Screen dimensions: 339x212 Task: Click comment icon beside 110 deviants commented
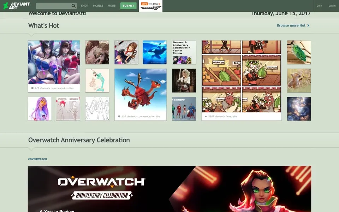[119, 116]
